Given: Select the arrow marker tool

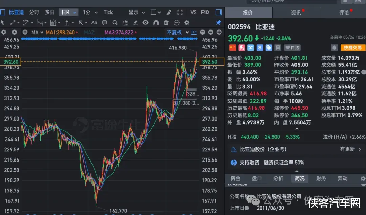Looking at the screenshot, I should [81, 23].
